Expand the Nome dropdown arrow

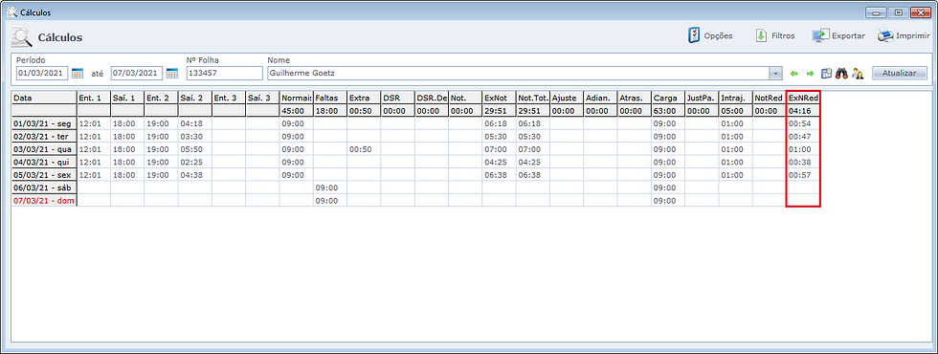coord(776,73)
